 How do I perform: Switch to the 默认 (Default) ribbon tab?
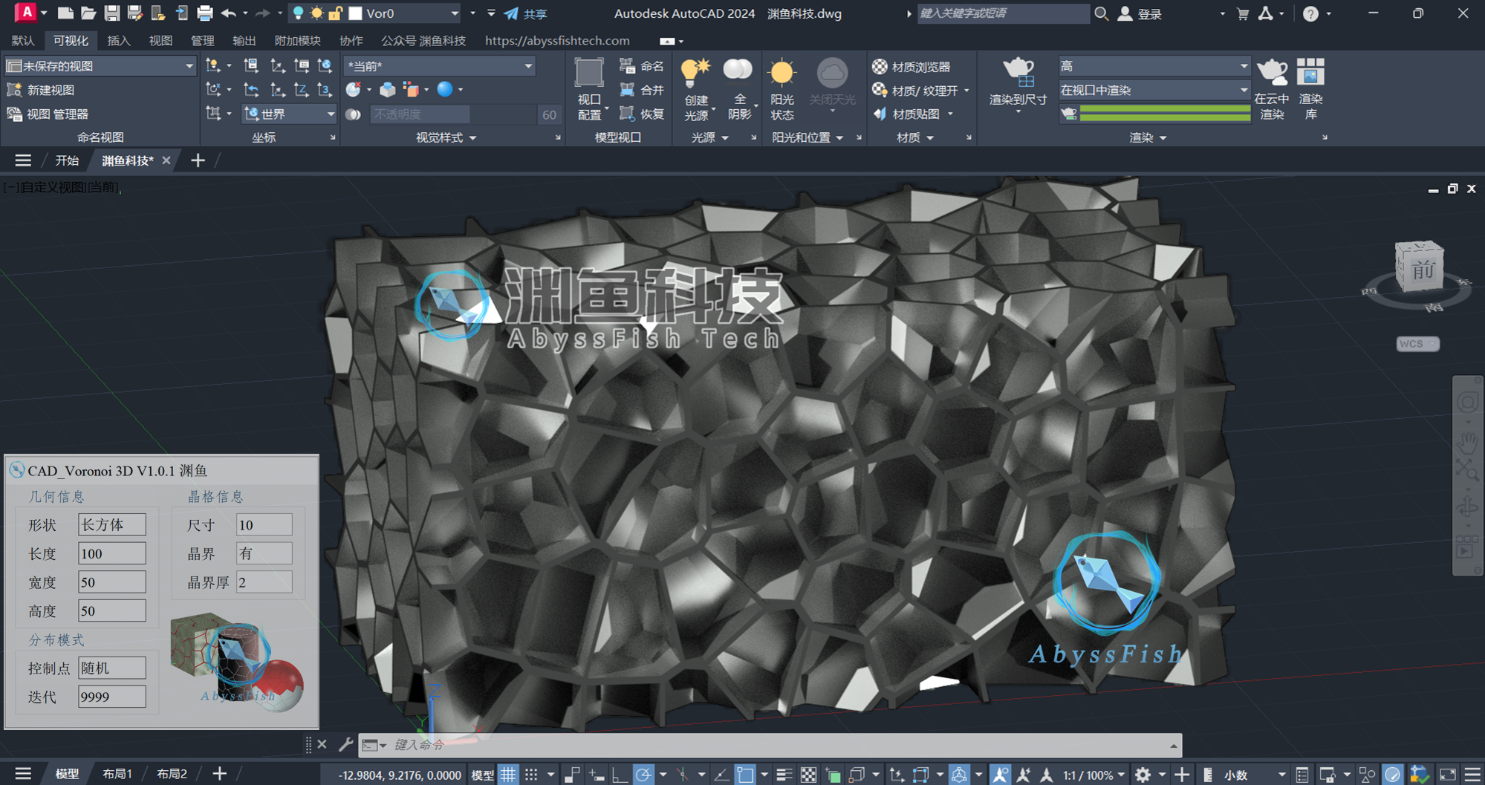(x=22, y=41)
